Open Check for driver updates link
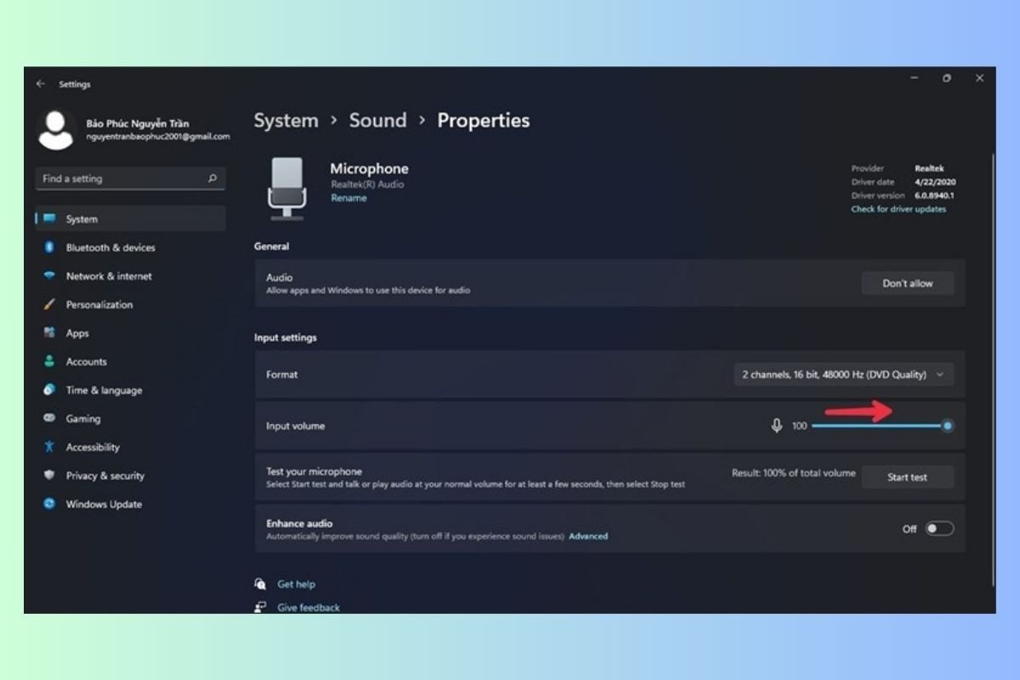This screenshot has height=680, width=1020. click(x=898, y=209)
